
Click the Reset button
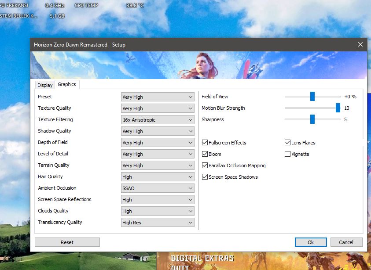click(67, 242)
